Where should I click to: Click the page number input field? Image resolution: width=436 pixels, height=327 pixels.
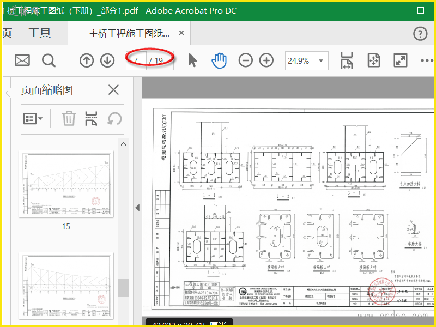click(136, 60)
